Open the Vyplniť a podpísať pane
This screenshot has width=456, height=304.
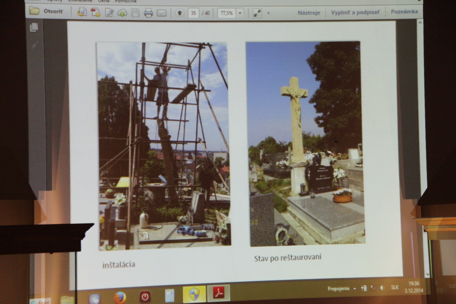click(355, 12)
